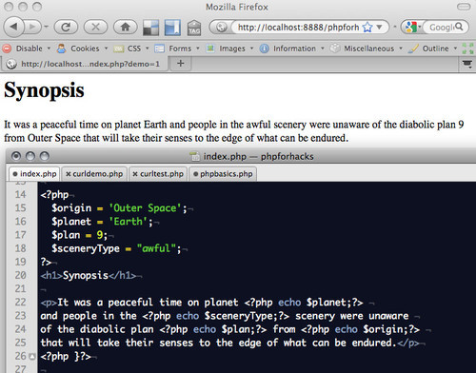Choose search engine via Google icon
The height and width of the screenshot is (373, 476).
click(412, 28)
